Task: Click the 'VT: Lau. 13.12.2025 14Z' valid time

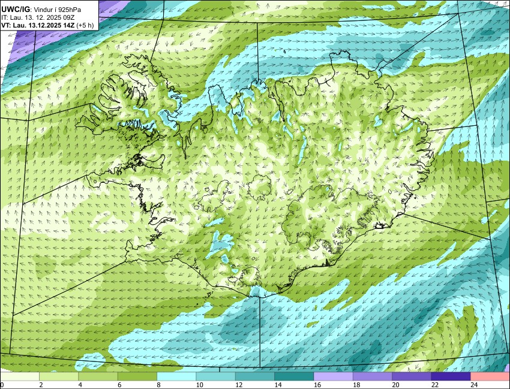Action: point(38,25)
